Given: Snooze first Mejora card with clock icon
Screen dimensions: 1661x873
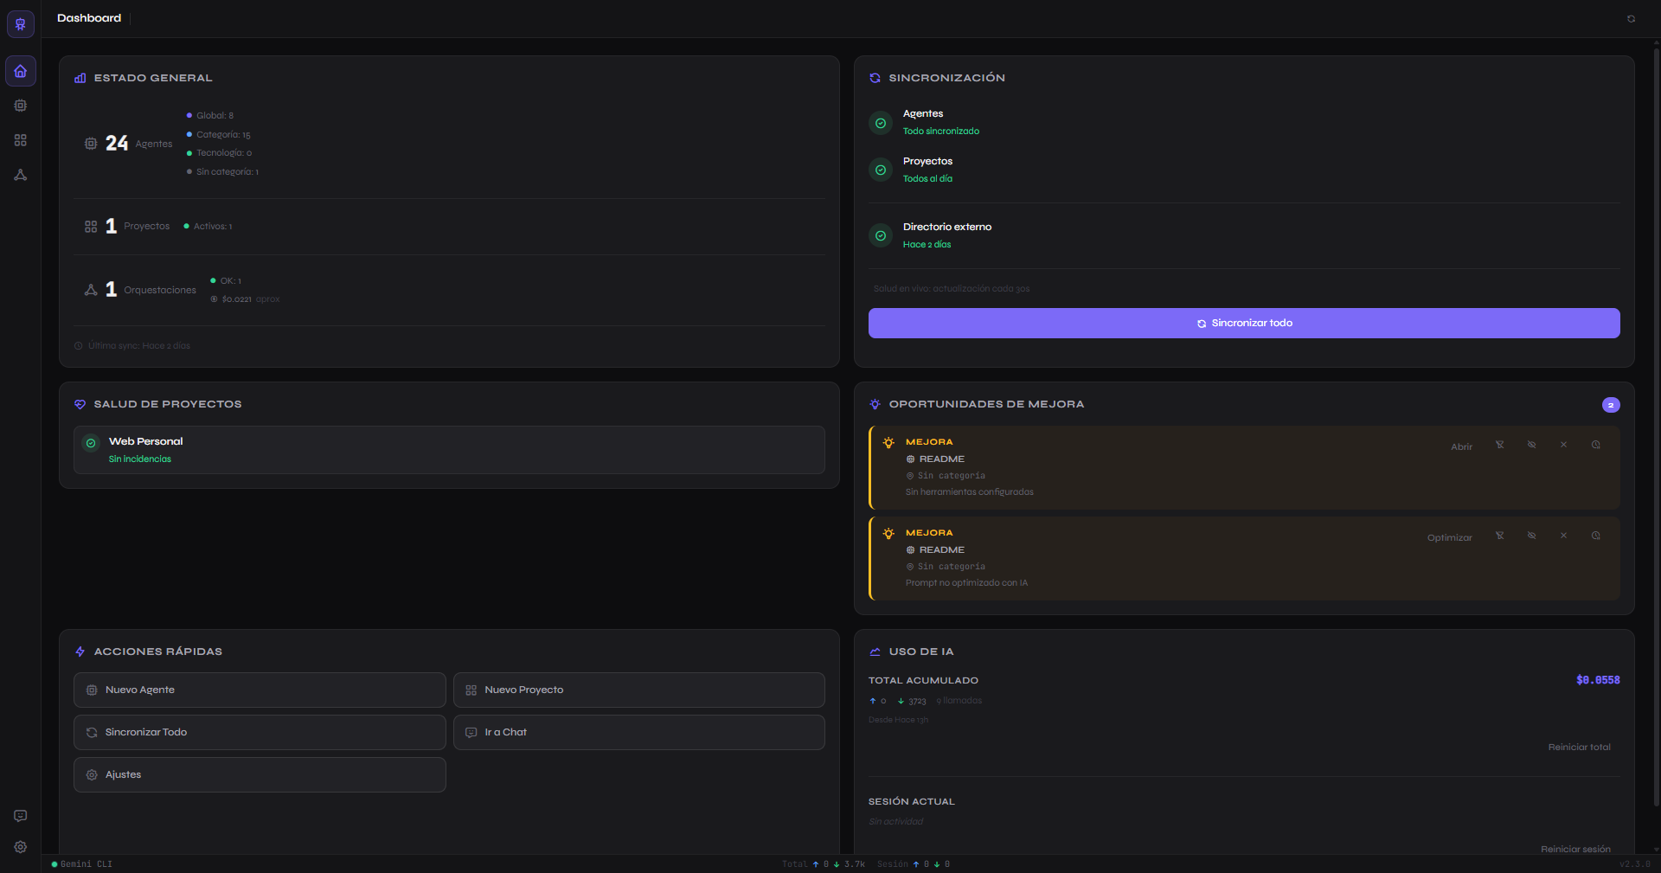Looking at the screenshot, I should coord(1595,445).
